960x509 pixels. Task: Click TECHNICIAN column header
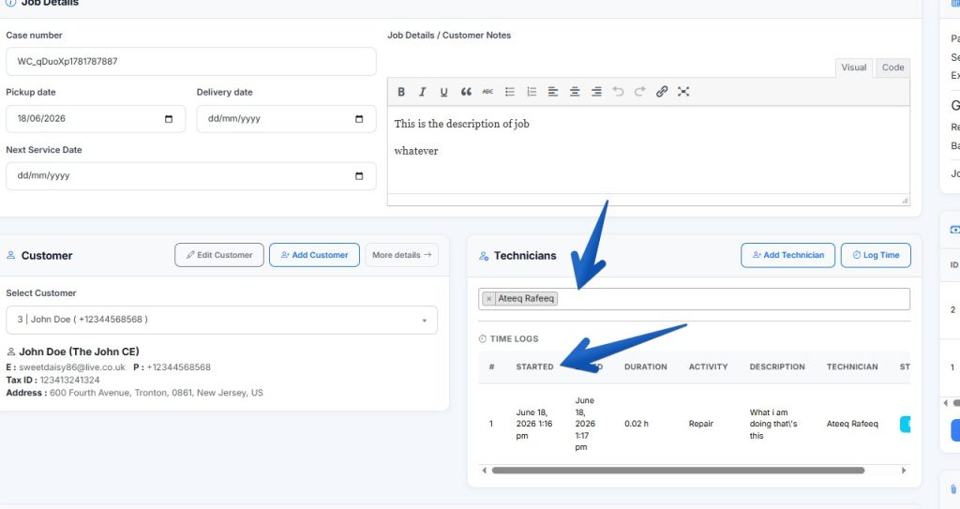coord(851,367)
